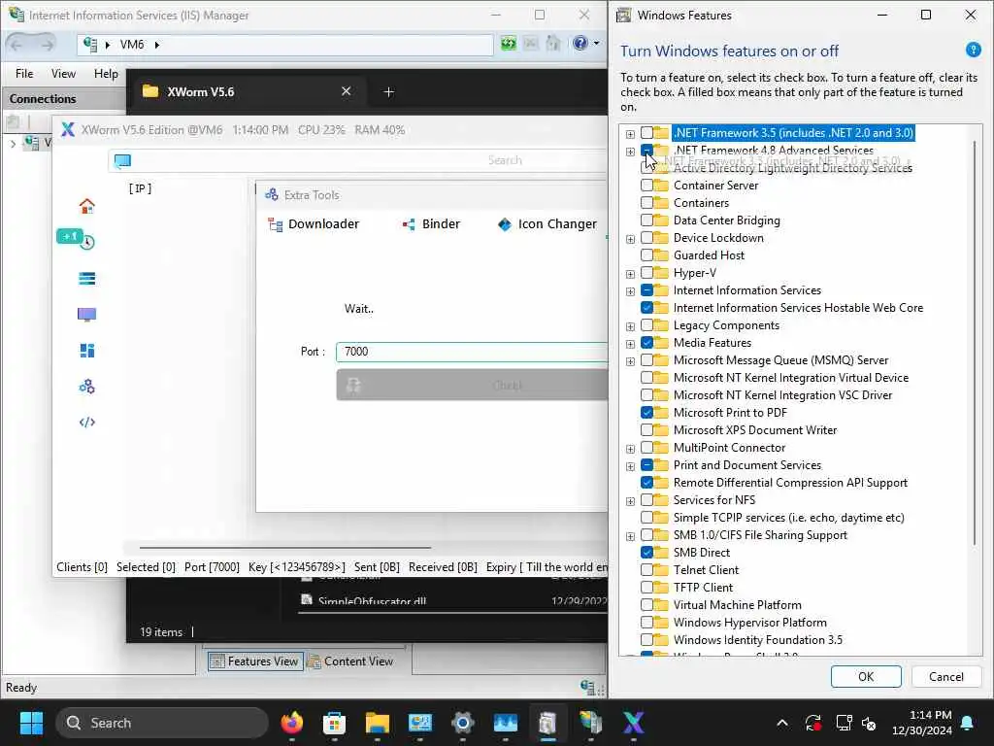994x746 pixels.
Task: Check the .NET Framework 3.5 checkbox
Action: pyautogui.click(x=646, y=132)
